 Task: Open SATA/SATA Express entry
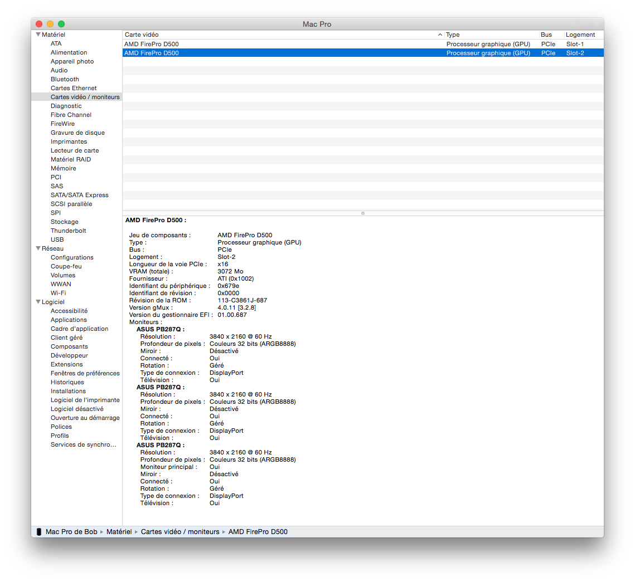[x=79, y=195]
